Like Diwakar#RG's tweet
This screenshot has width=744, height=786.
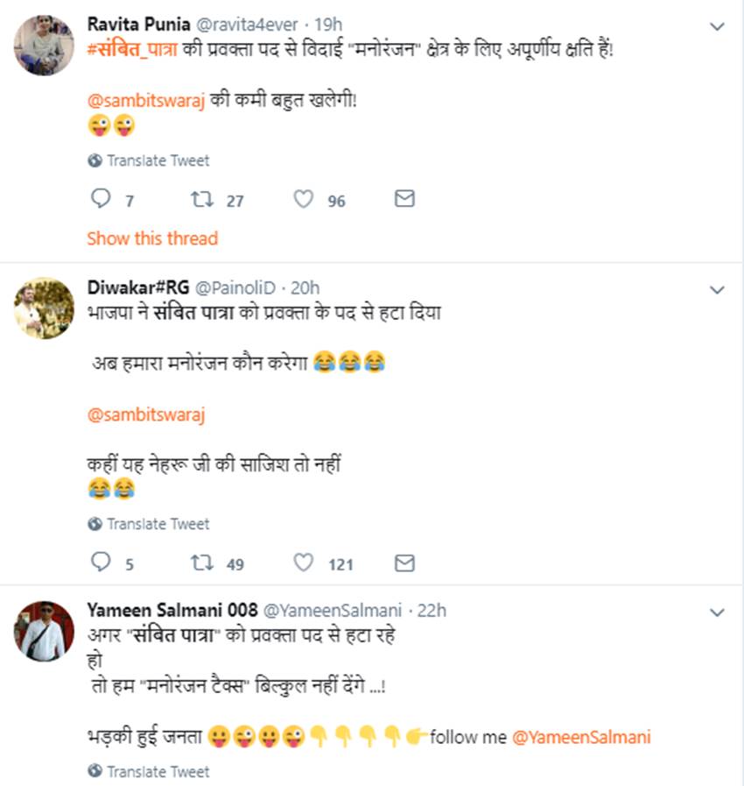point(303,563)
